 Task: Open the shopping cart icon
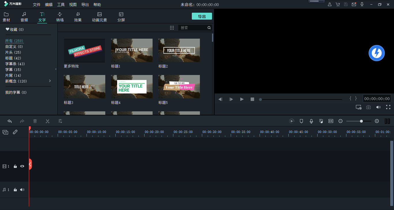click(x=338, y=5)
